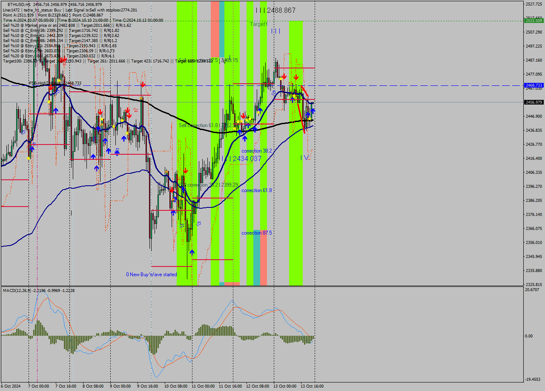Image resolution: width=545 pixels, height=391 pixels.
Task: Click the '7 Oct 00:00' time label
Action: click(x=39, y=386)
